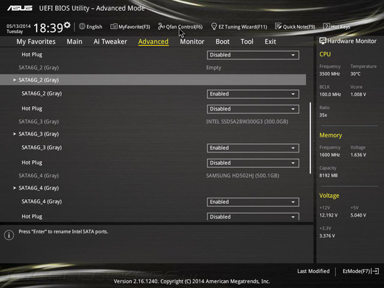Viewport: 384px width, 288px height.
Task: Open the Monitor tab
Action: click(x=192, y=41)
